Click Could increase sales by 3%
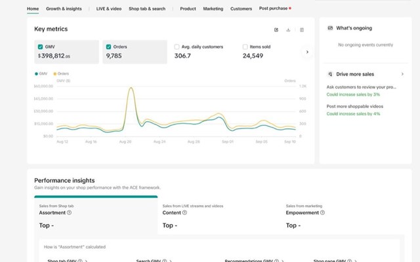The width and height of the screenshot is (420, 262). 353,94
